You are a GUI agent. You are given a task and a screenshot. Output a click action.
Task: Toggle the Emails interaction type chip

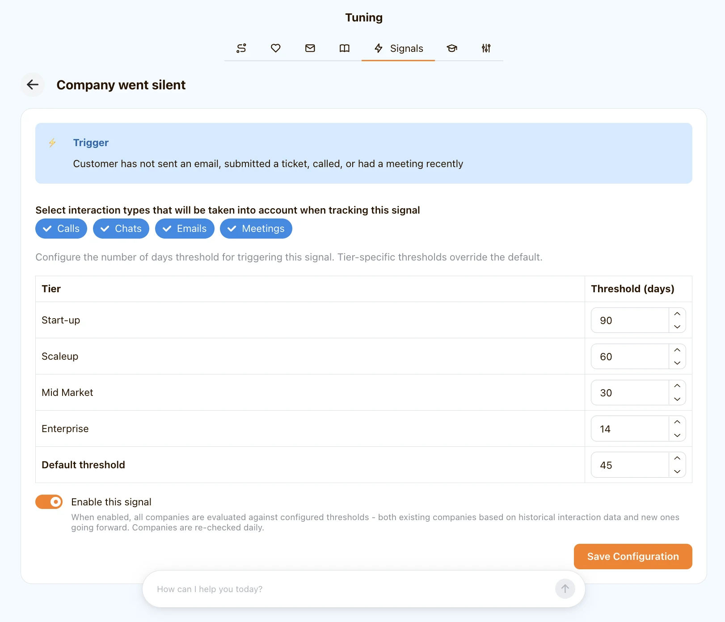pos(185,229)
